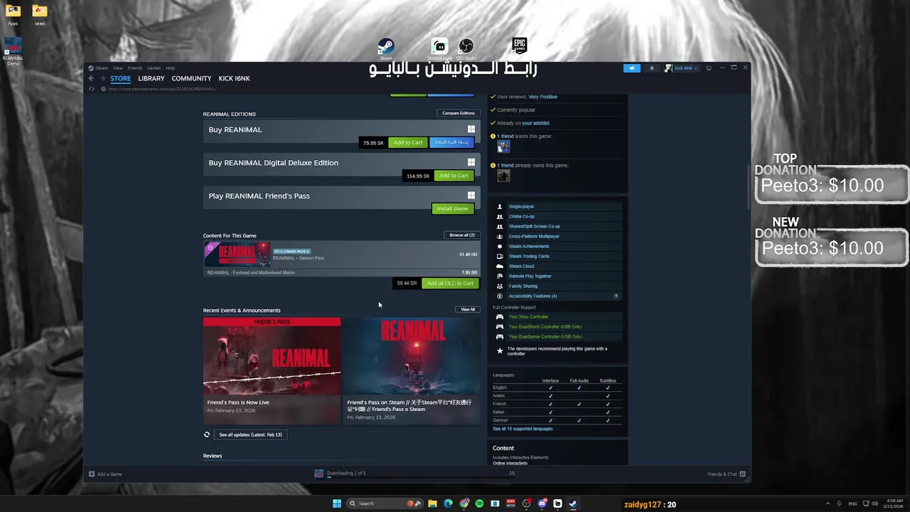Open the Steam menu
Viewport: 910px width, 512px height.
[102, 68]
